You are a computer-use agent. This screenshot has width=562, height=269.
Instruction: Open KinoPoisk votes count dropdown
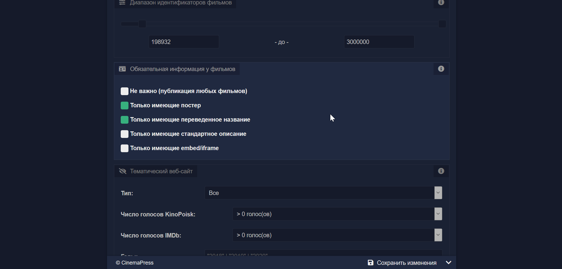337,214
